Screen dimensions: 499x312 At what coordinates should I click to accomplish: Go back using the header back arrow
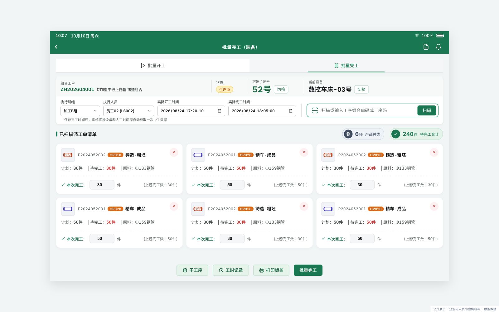pyautogui.click(x=56, y=47)
